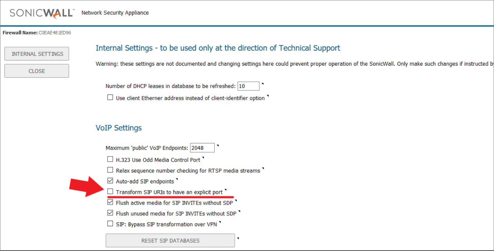Screen dimensions: 494x251
Task: Click tooltip marker next to Maximum VoIP Endpoints
Action: [218, 146]
